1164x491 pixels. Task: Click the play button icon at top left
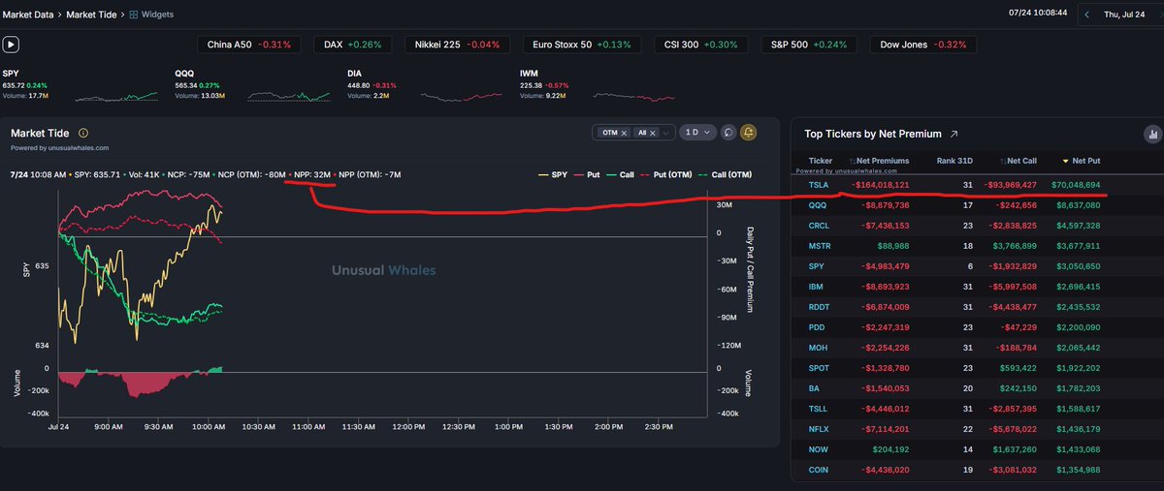[11, 44]
